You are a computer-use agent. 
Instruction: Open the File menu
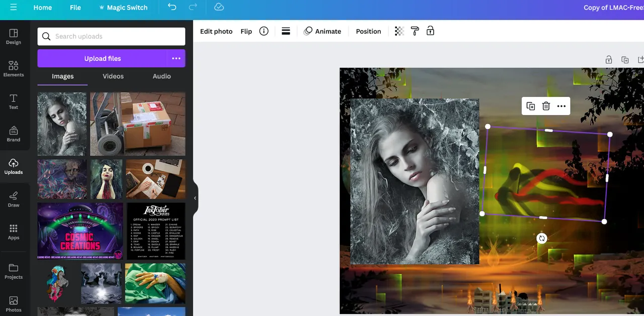[75, 8]
